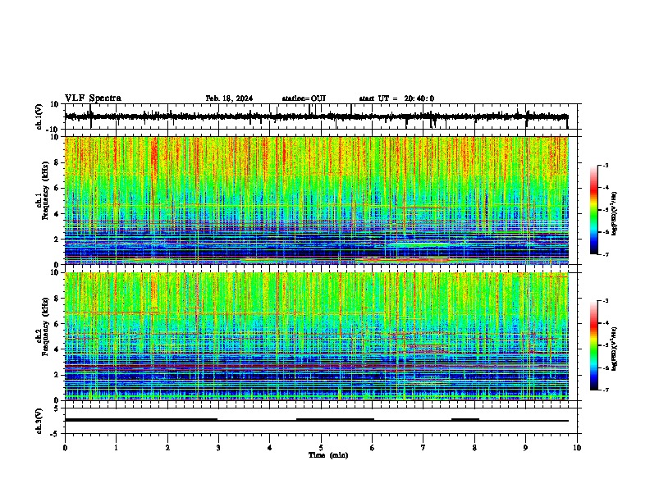The image size is (650, 502).
Task: Click time axis tick label 9
Action: (x=525, y=448)
